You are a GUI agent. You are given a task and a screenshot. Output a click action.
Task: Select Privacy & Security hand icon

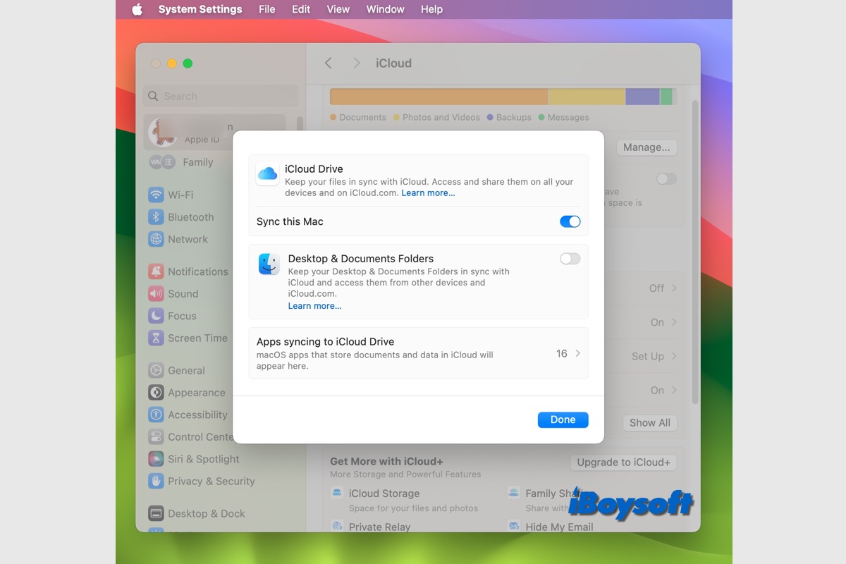tap(156, 481)
